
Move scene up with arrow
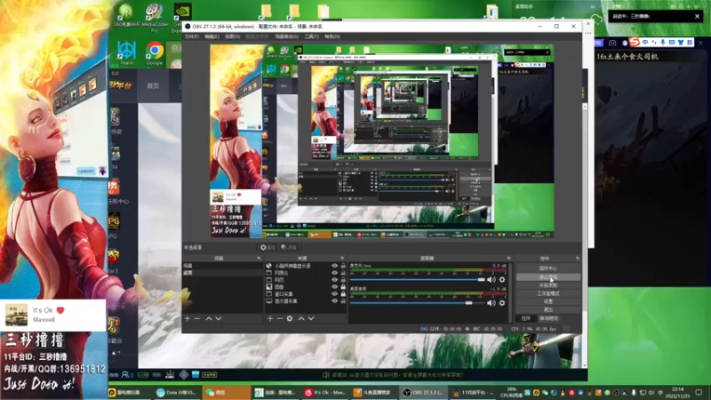[x=209, y=318]
